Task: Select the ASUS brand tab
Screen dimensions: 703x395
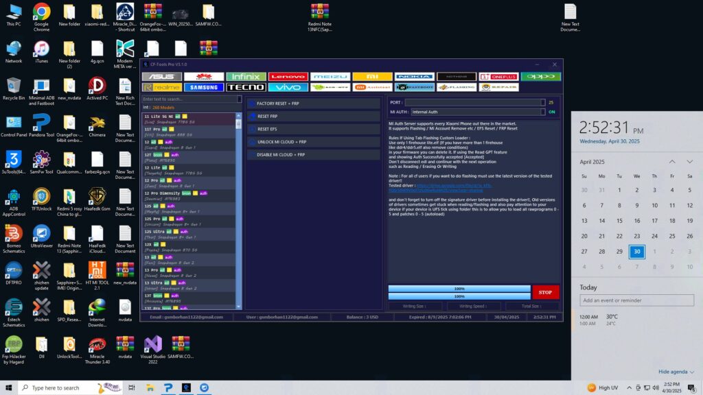Action: tap(162, 77)
